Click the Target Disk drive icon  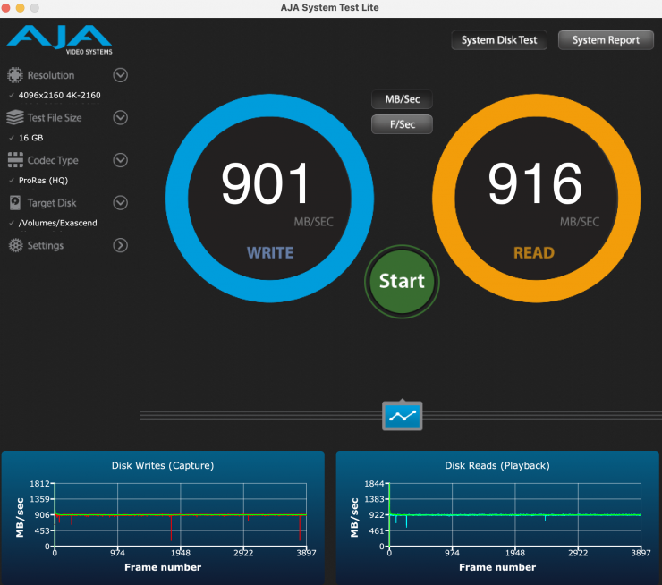[14, 203]
